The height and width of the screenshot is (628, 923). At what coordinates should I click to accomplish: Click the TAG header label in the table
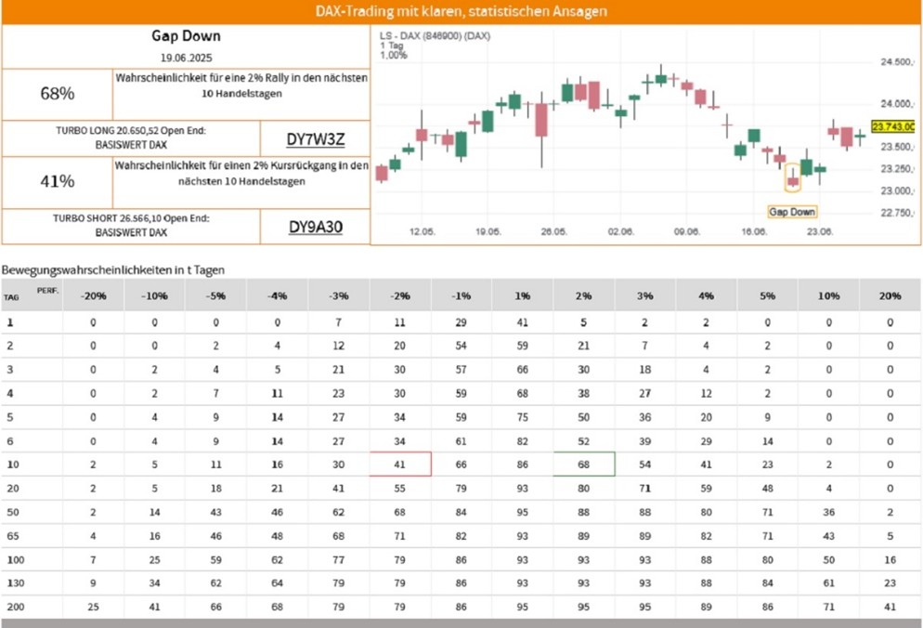click(11, 297)
